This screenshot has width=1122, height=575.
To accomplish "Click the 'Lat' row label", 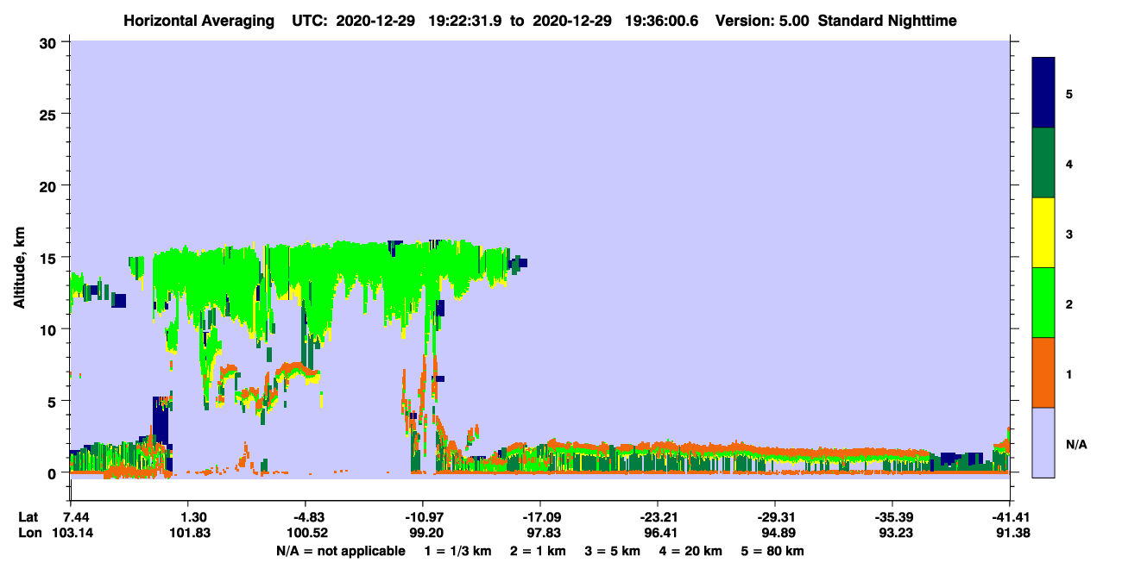I will (29, 516).
